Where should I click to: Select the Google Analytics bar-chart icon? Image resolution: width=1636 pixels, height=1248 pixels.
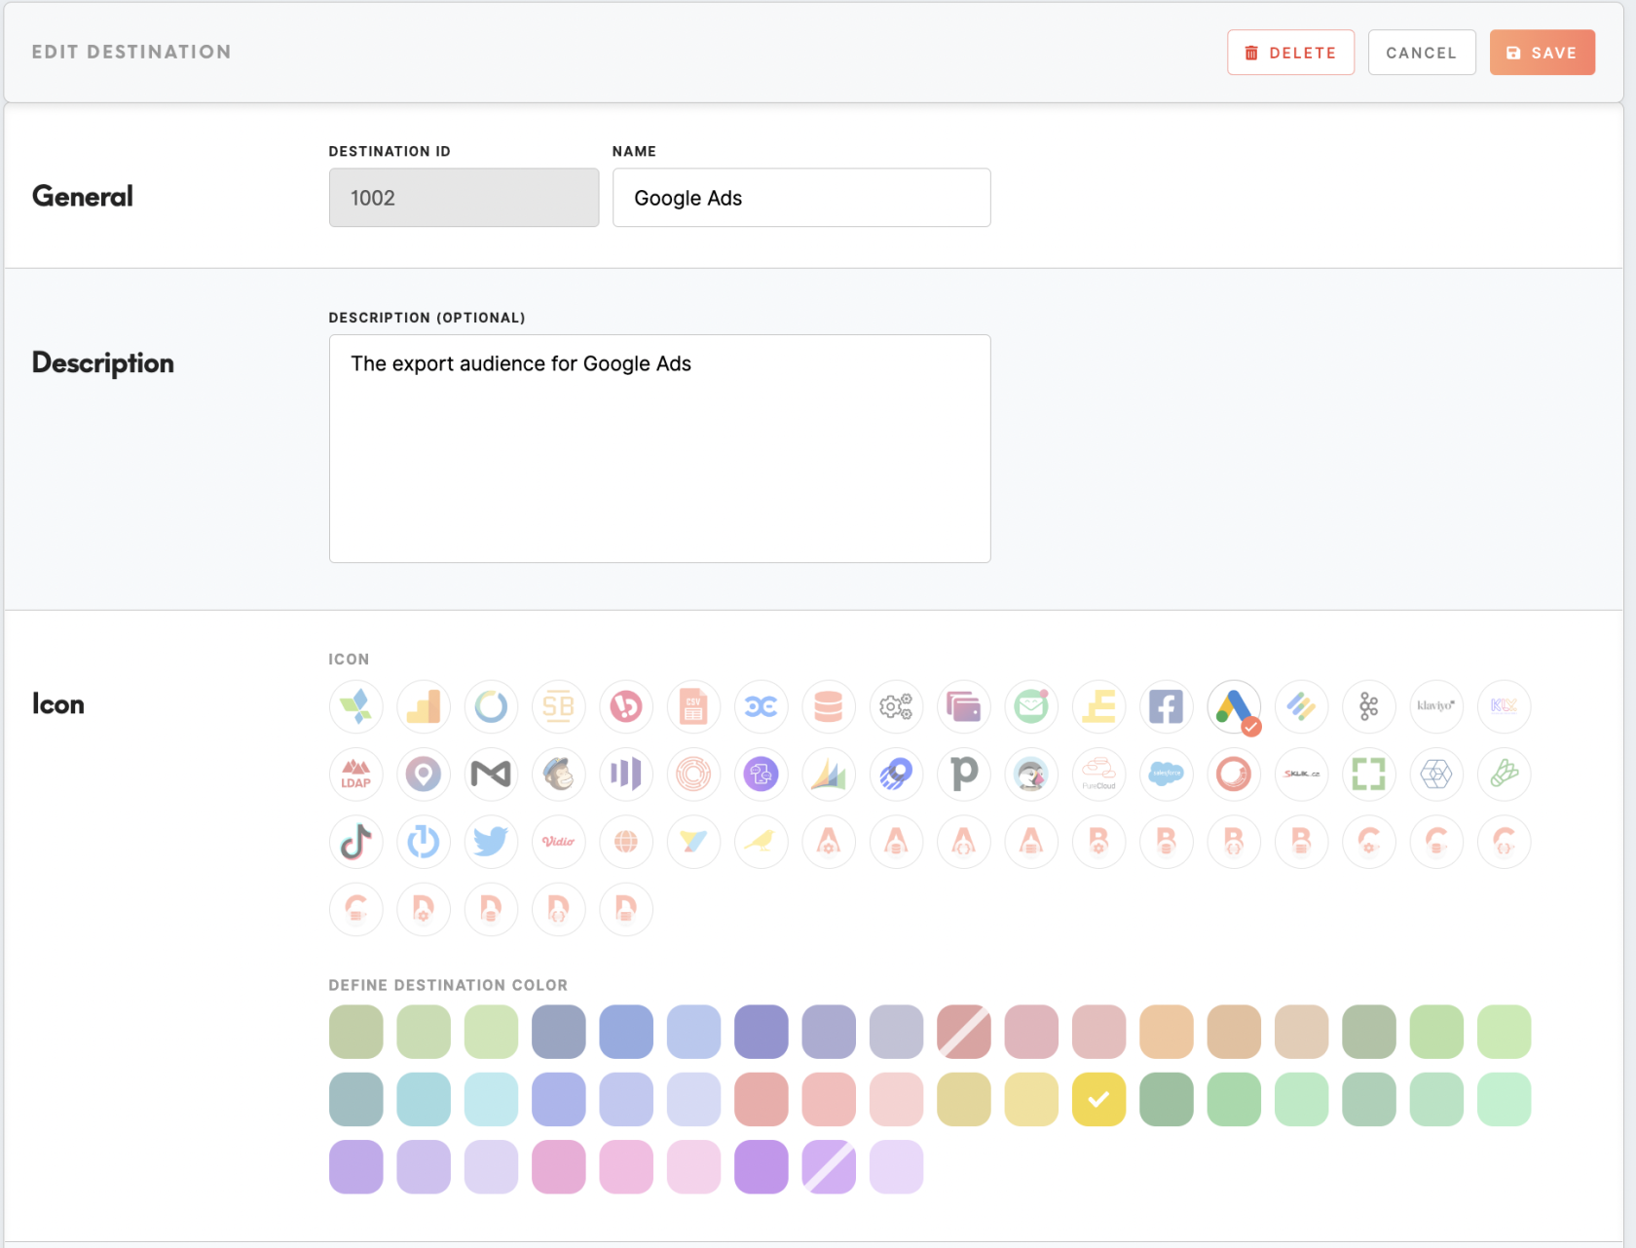424,706
